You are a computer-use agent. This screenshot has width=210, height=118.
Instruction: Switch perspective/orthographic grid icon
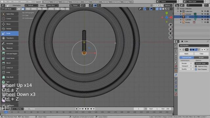click(170, 37)
